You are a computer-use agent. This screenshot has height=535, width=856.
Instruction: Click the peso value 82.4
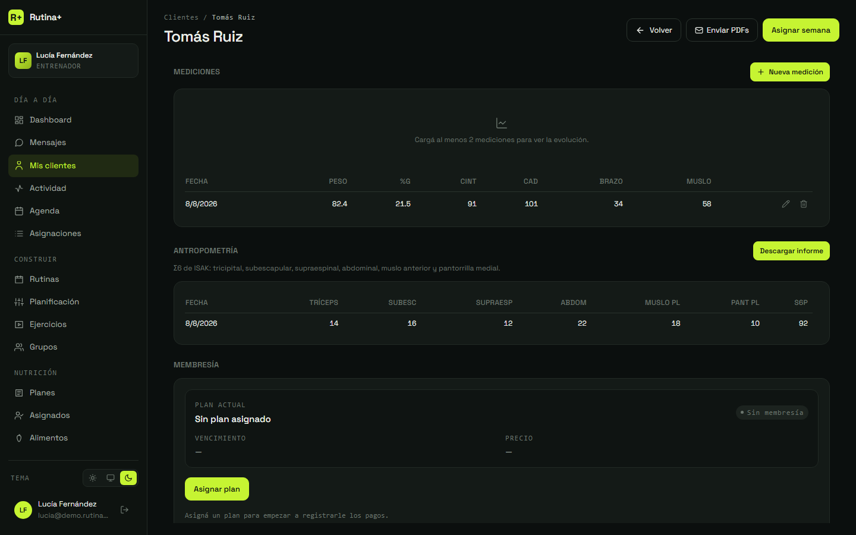339,204
